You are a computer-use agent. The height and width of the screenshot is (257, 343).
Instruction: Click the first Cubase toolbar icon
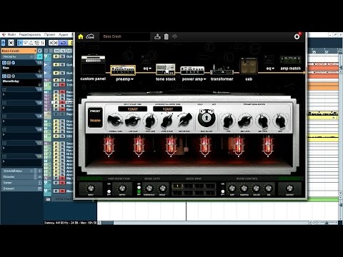click(3, 43)
